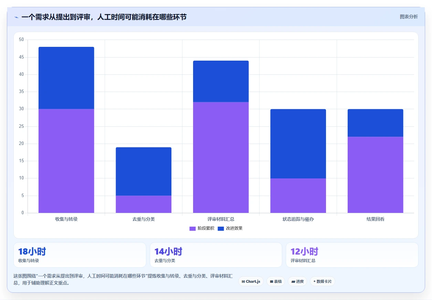Click the purple bar segment for 状态追踪与催办
432x300 pixels.
pos(298,196)
